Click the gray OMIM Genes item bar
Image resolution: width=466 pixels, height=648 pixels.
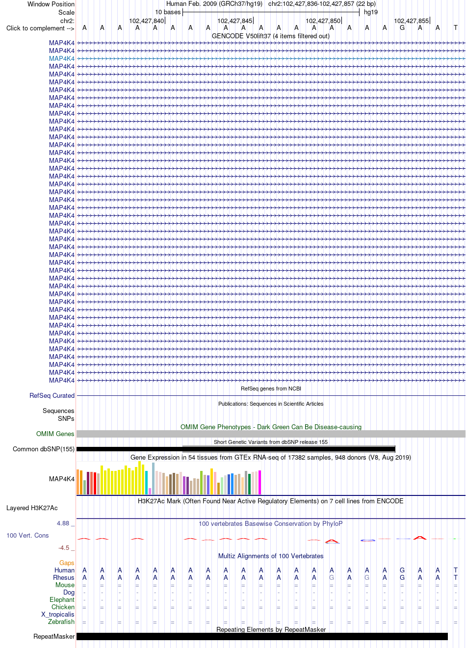tap(271, 434)
